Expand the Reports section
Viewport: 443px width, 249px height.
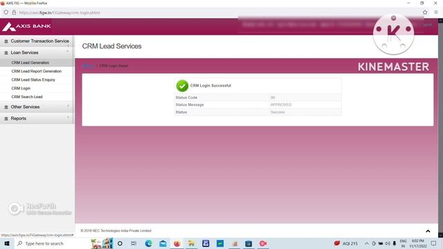pos(37,118)
